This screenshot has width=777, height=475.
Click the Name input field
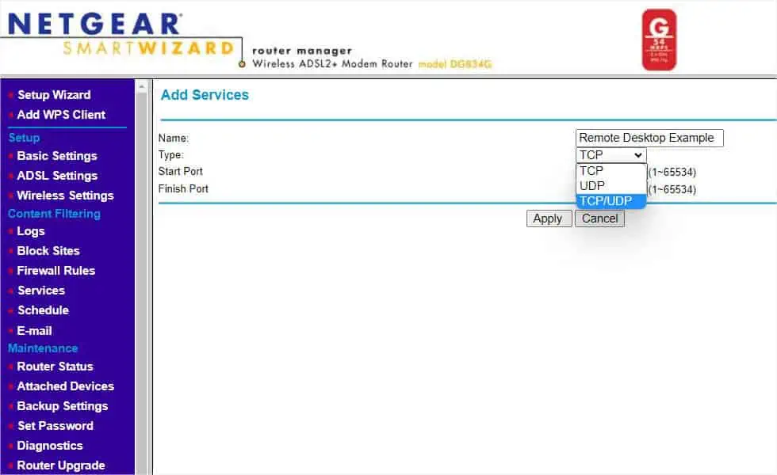[649, 138]
